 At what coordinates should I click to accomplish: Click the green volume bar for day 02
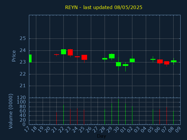pyautogui.click(x=132, y=115)
